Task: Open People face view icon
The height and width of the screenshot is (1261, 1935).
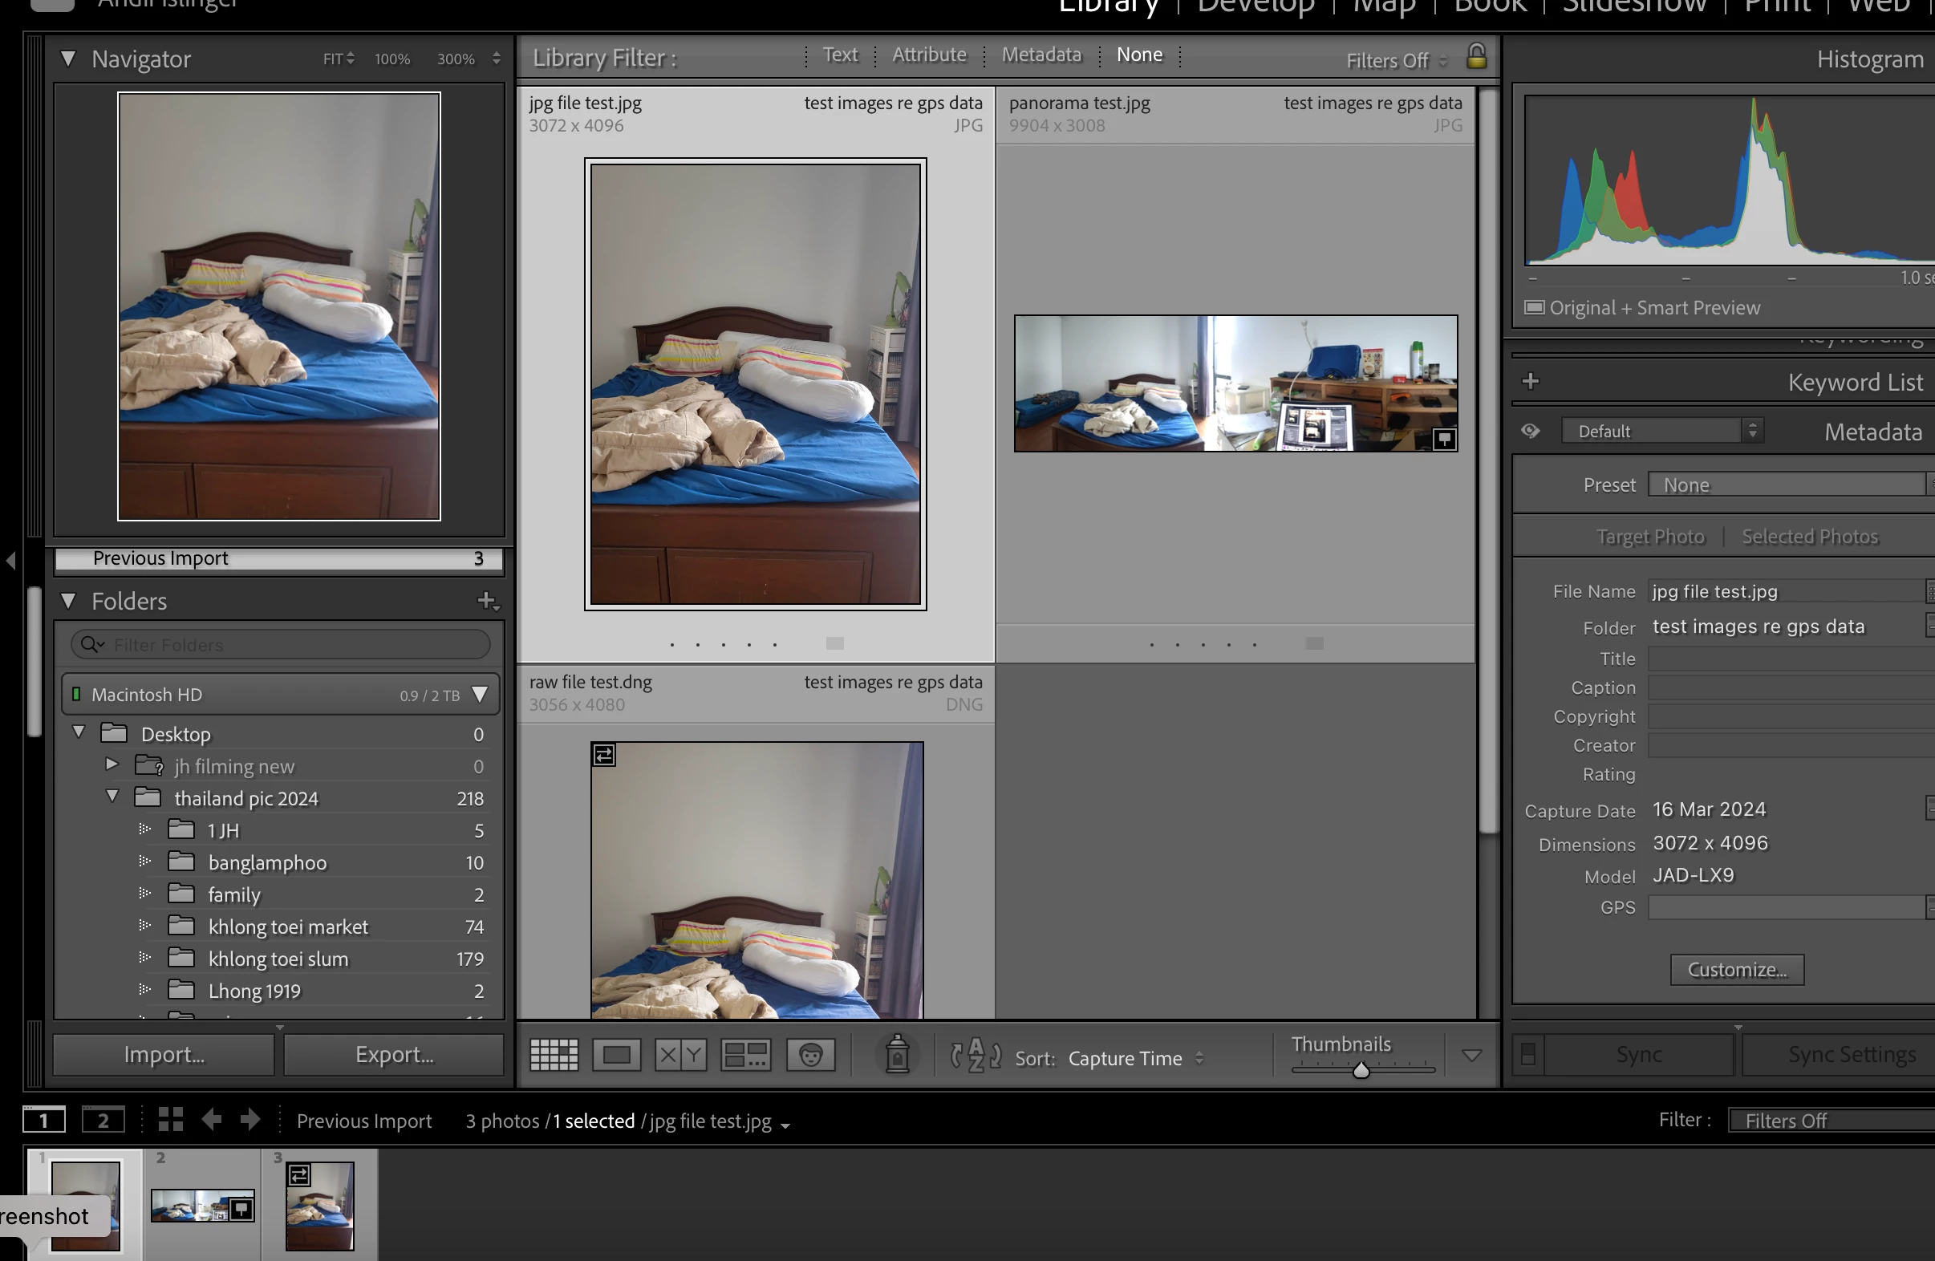Action: (810, 1056)
